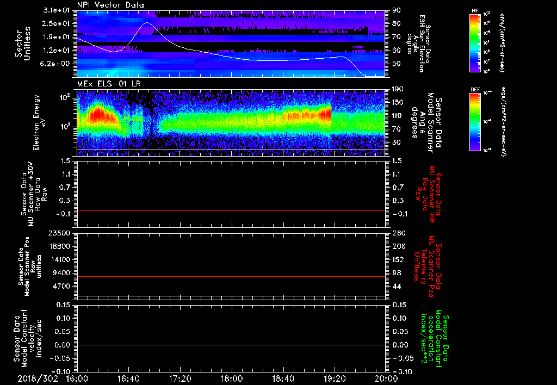This screenshot has width=557, height=385.
Task: Click the "18:00" time axis label
Action: (232, 378)
